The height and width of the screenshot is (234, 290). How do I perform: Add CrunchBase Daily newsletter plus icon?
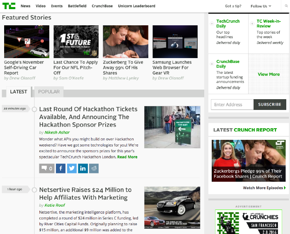(212, 64)
